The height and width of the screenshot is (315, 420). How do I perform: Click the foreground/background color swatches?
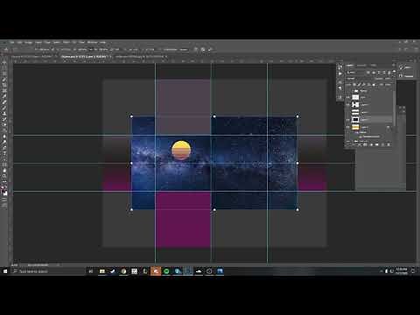[4, 192]
